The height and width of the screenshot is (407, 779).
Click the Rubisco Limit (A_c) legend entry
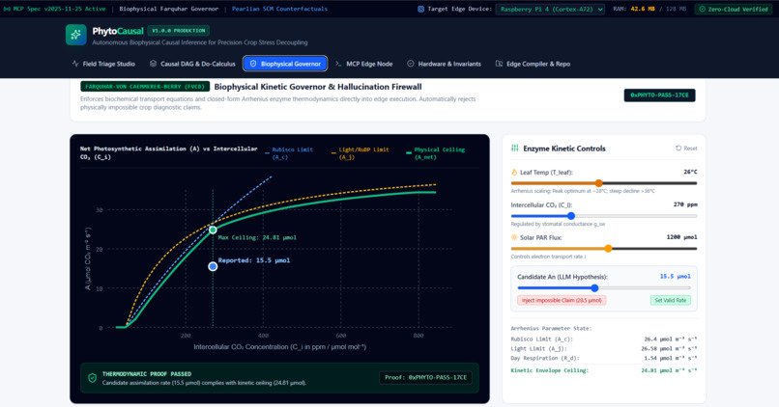click(289, 153)
